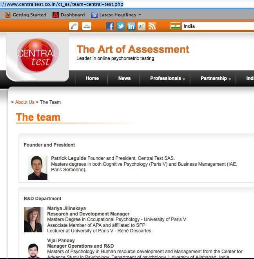This screenshot has height=259, width=254.
Task: Click The Team breadcrumb text
Action: click(x=50, y=102)
